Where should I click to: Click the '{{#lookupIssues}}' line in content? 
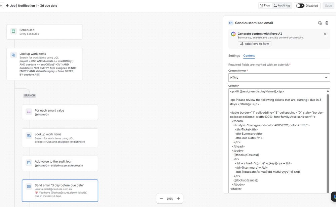[246, 155]
